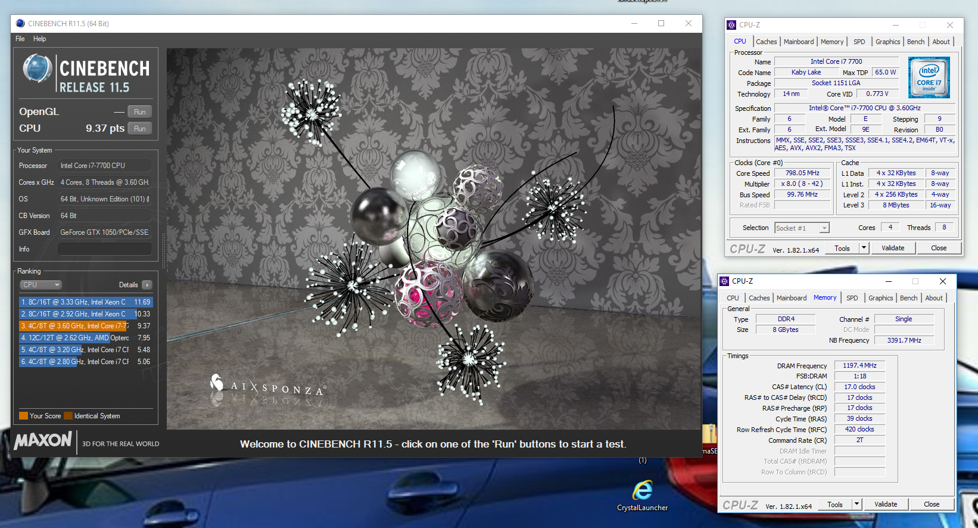Screen dimensions: 978x528
Task: Click Close button in top CPU-Z window
Action: point(939,249)
